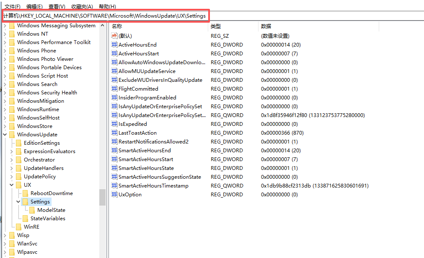Screen dimensions: 424x258
Task: Click the LastToastAction value icon
Action: coord(114,133)
